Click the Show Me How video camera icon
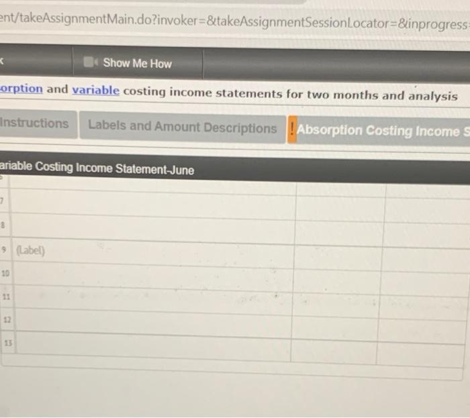Screen dimensions: 470x418 [x=90, y=62]
